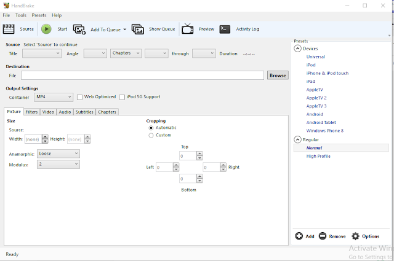
Task: Select the Picture tab
Action: point(14,112)
